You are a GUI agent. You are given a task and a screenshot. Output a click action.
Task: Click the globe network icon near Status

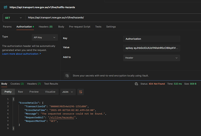click(x=136, y=84)
